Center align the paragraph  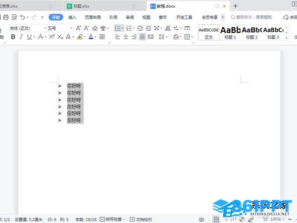(x=126, y=37)
